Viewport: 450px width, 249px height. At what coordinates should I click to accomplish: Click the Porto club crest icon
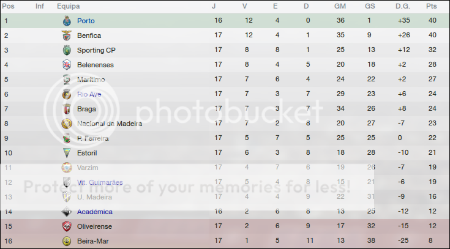pyautogui.click(x=67, y=21)
